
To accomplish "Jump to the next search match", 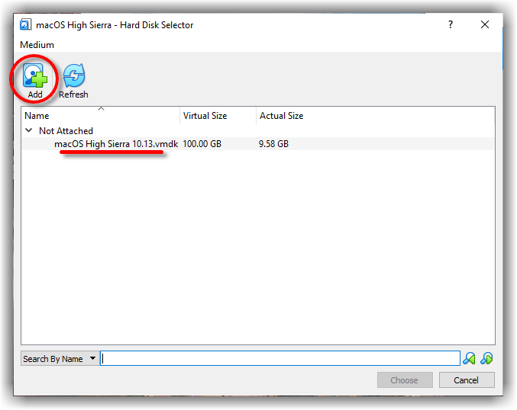I will pyautogui.click(x=486, y=358).
